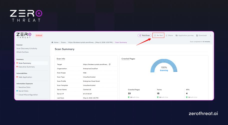Screen dimensions: 228x125
Task: Open Scan Discovery & Activity in sidebar
Action: (x=27, y=48)
